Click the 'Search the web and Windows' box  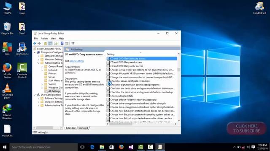point(43,147)
